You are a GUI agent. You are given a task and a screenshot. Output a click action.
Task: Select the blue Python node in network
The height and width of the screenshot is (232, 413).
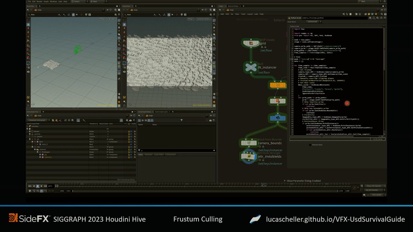[278, 118]
